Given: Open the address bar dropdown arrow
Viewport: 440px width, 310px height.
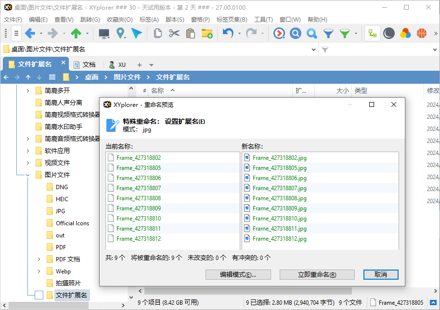Looking at the screenshot, I should (x=314, y=49).
